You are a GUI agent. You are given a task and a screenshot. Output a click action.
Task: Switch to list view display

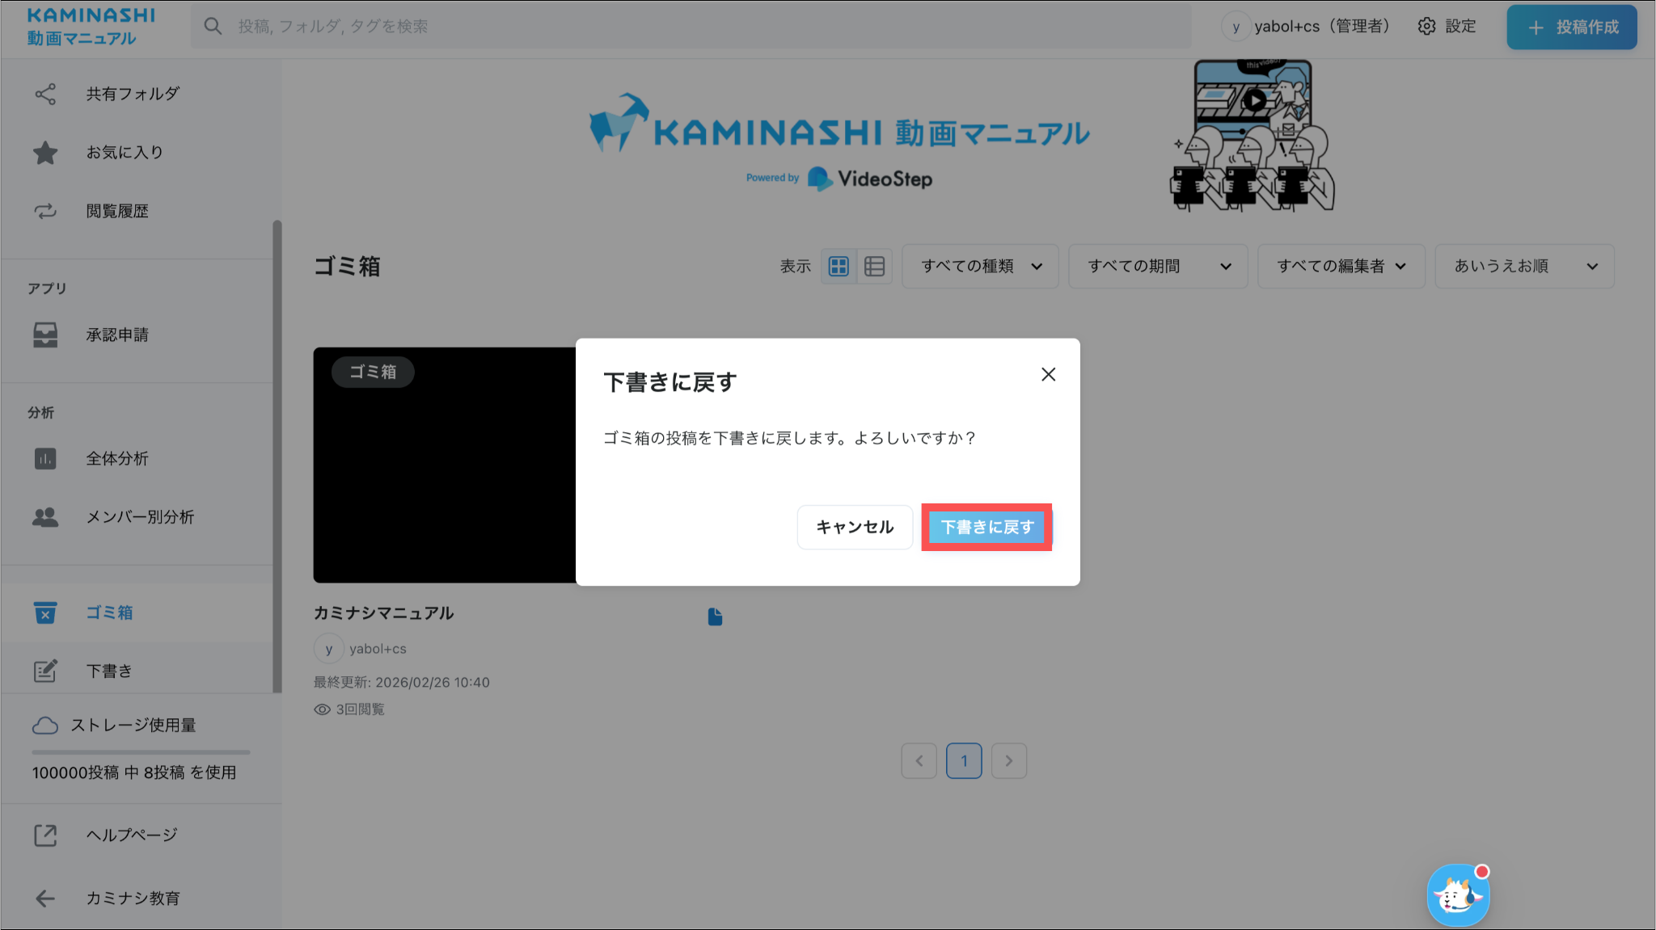pyautogui.click(x=874, y=266)
